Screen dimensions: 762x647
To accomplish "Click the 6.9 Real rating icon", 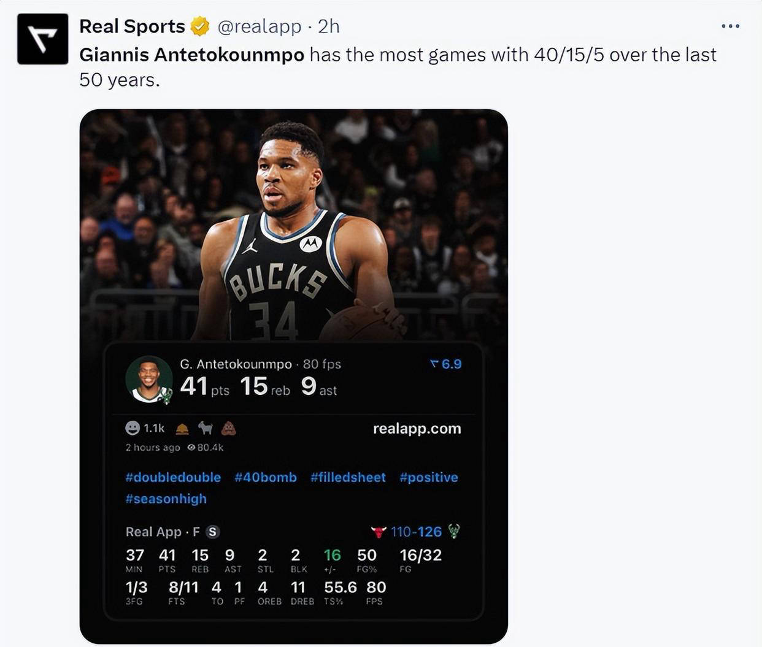I will pyautogui.click(x=434, y=364).
